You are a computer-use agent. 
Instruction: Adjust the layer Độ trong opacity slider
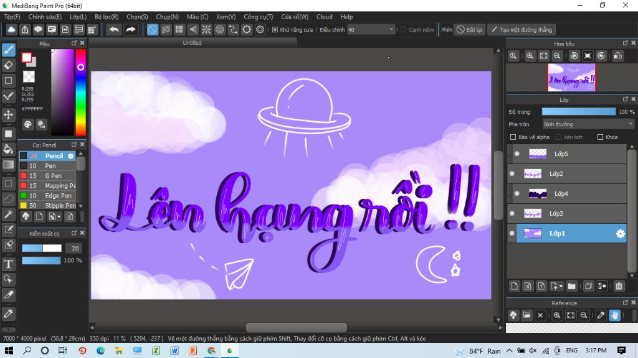pos(579,112)
